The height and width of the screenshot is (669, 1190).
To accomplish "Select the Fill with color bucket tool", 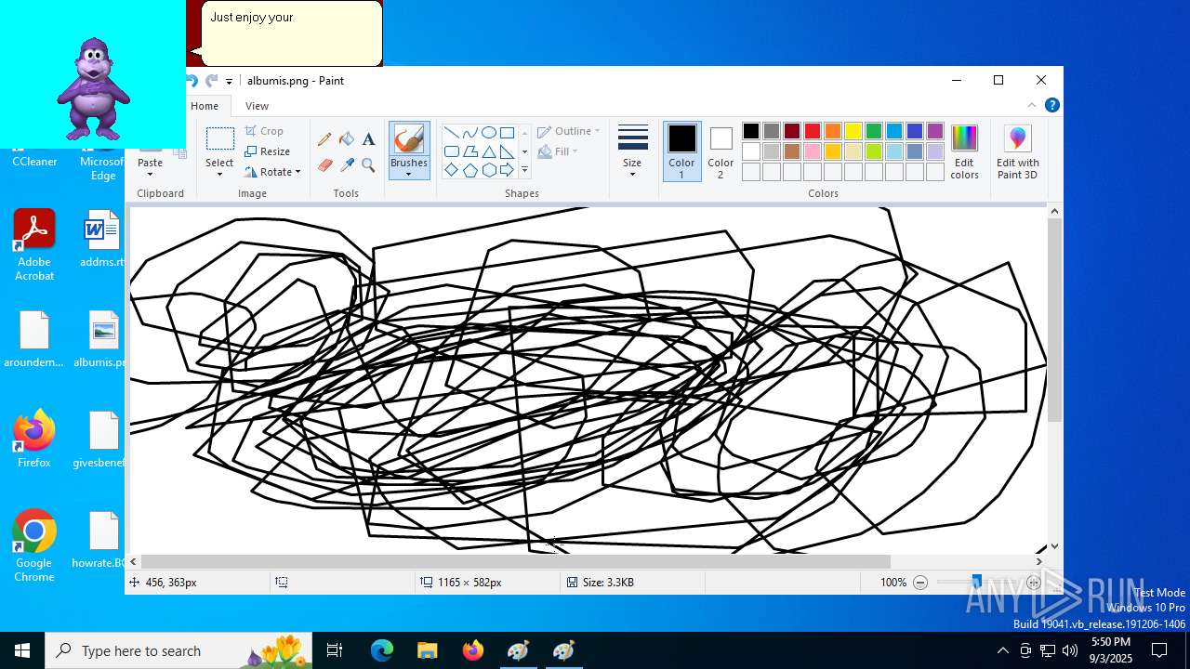I will (x=347, y=139).
